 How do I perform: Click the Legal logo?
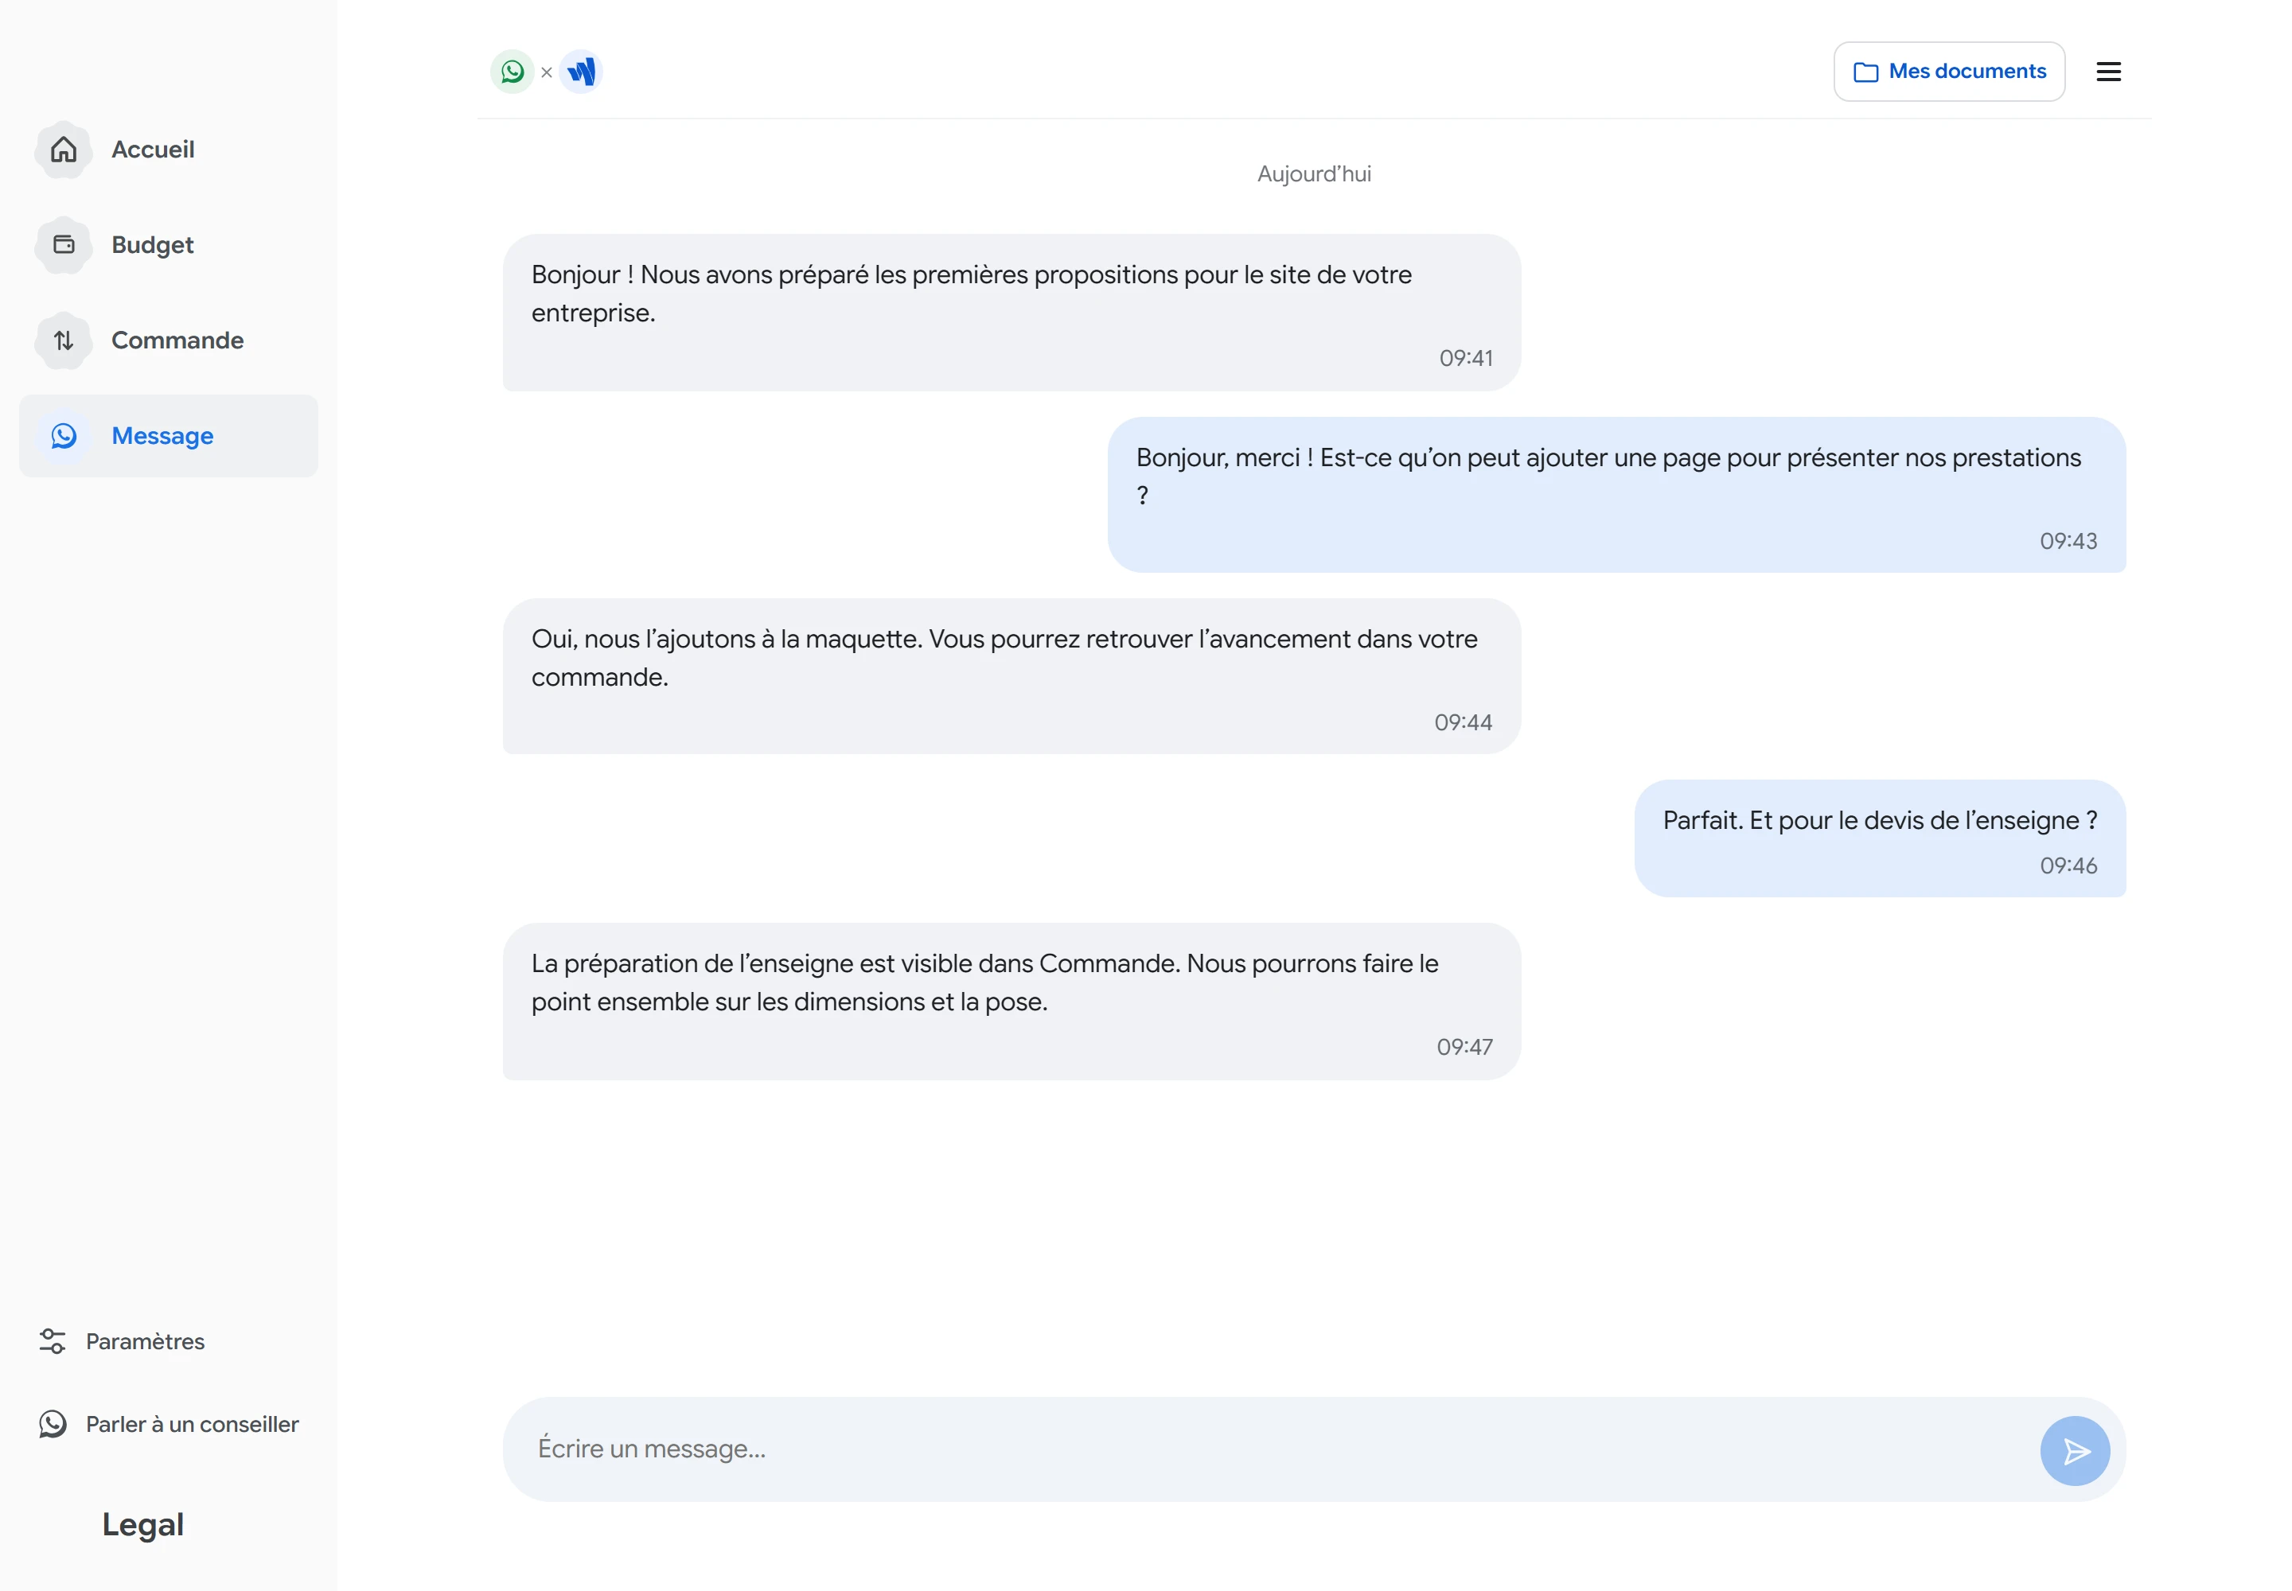[x=142, y=1524]
